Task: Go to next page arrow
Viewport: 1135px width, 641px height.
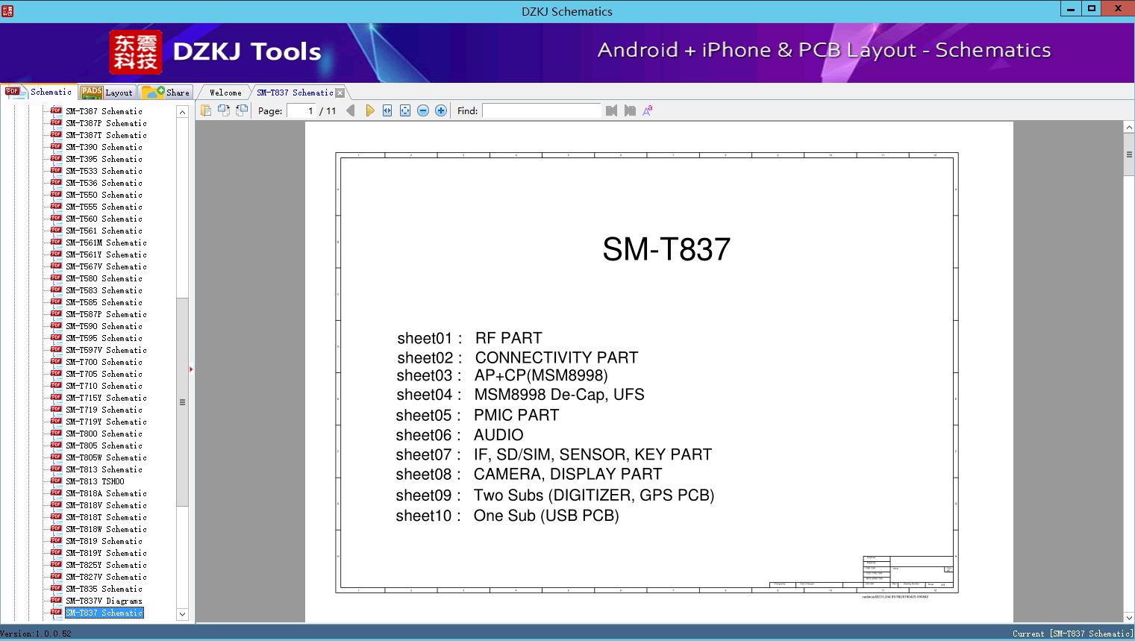Action: coord(369,110)
